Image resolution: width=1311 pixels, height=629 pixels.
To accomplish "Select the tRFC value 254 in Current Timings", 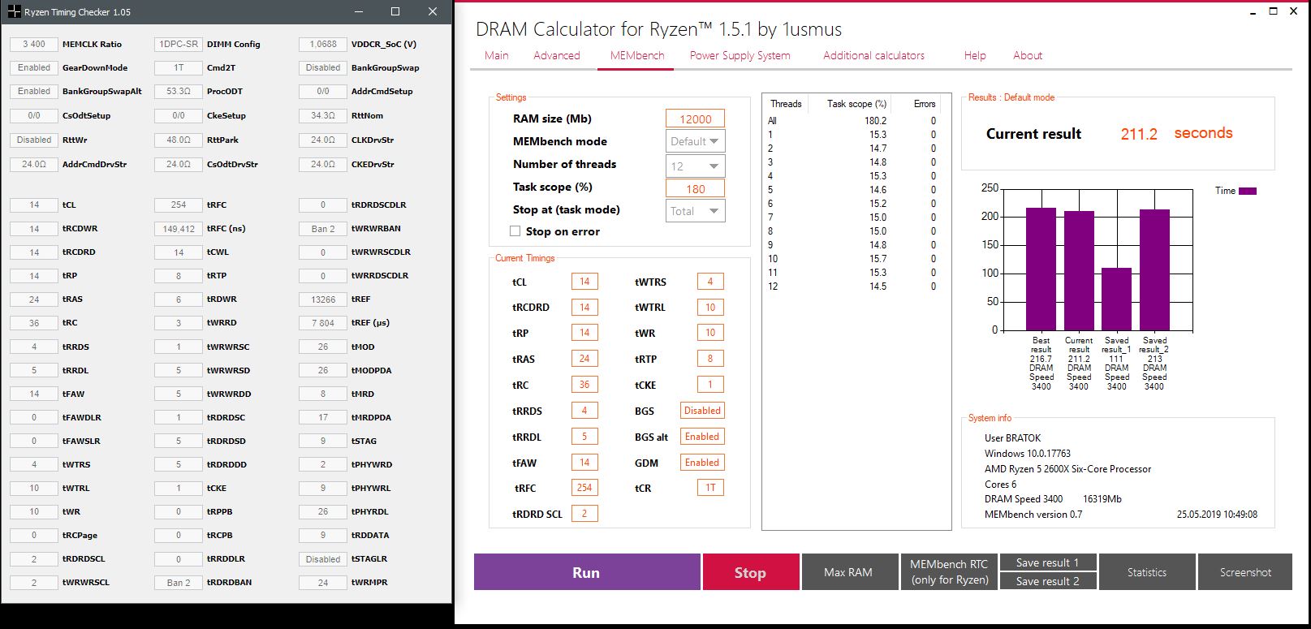I will (584, 488).
